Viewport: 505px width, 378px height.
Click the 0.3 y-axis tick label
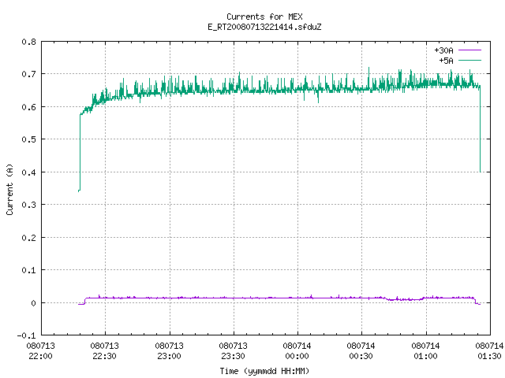[x=28, y=205]
